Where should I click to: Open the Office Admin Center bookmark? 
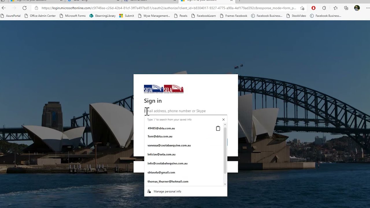(40, 16)
